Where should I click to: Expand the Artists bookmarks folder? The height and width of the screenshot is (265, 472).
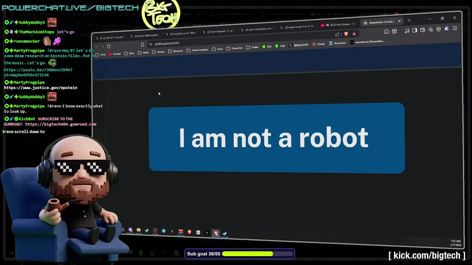coord(101,54)
